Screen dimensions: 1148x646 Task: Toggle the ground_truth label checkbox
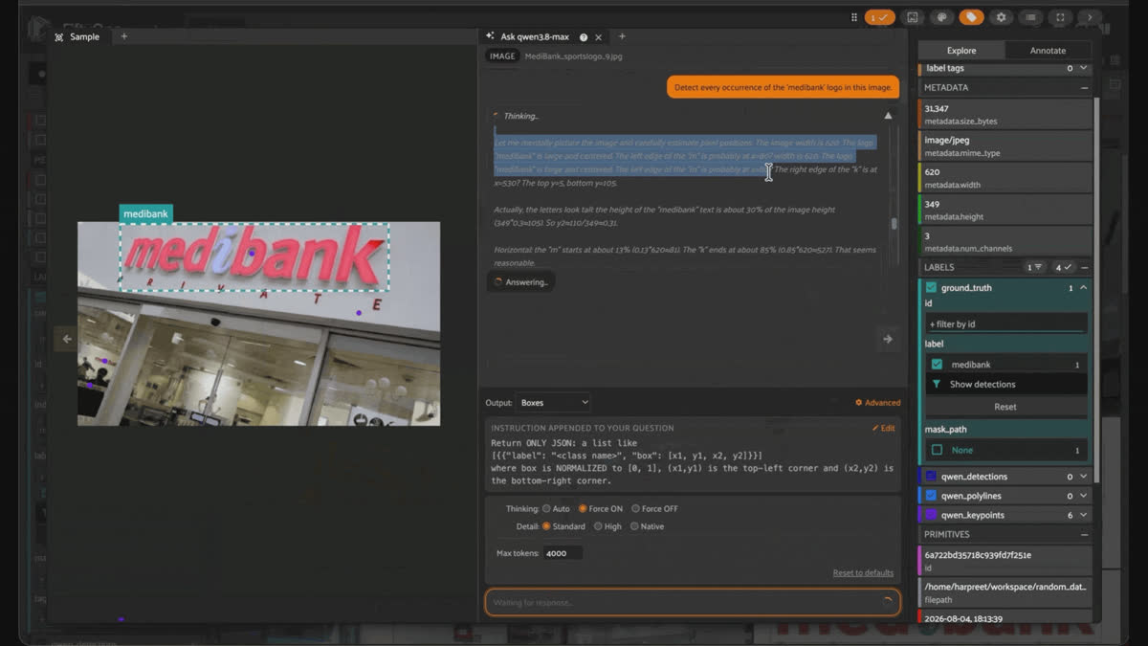[x=930, y=287]
